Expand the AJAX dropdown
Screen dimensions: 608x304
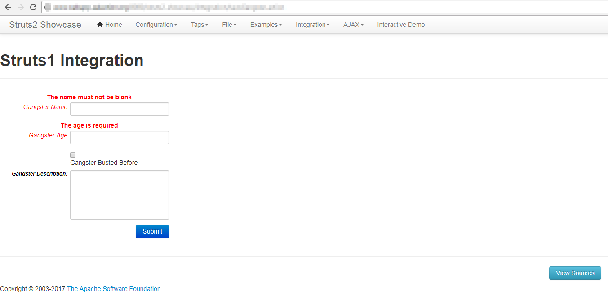(x=353, y=25)
